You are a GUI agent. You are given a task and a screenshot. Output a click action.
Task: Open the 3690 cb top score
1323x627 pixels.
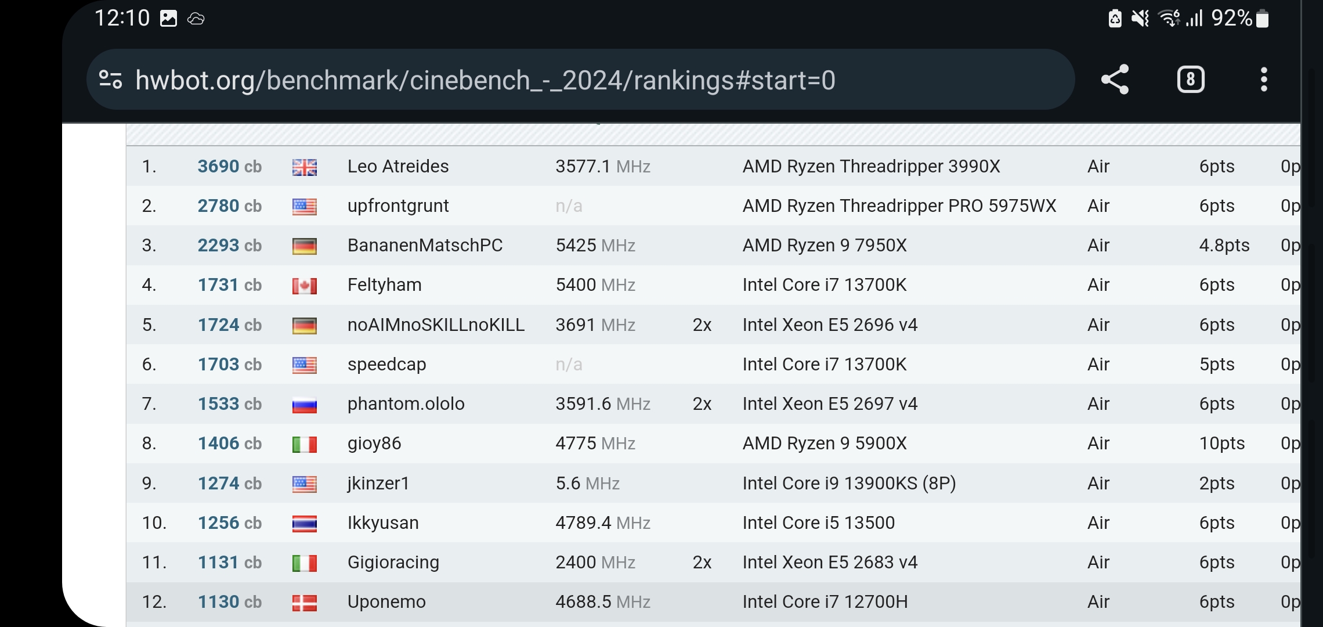coord(229,167)
